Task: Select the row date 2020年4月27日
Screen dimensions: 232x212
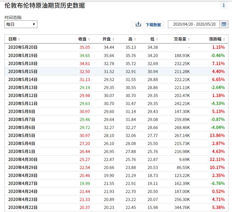Action: [x=23, y=184]
